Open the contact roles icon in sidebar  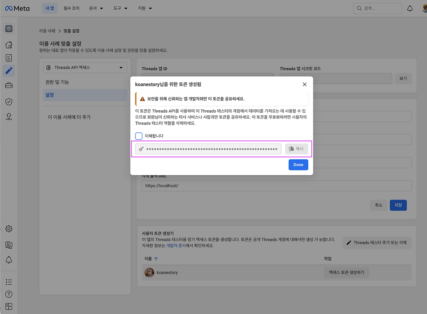pyautogui.click(x=9, y=245)
